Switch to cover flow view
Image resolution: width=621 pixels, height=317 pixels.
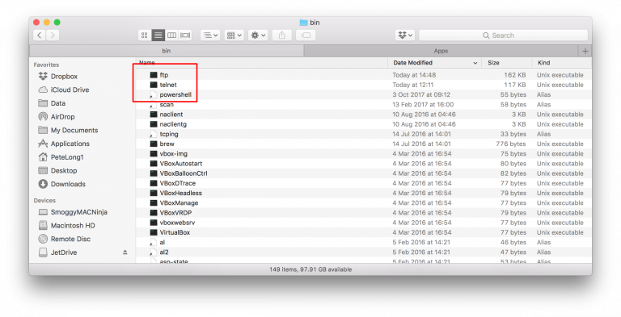[185, 35]
